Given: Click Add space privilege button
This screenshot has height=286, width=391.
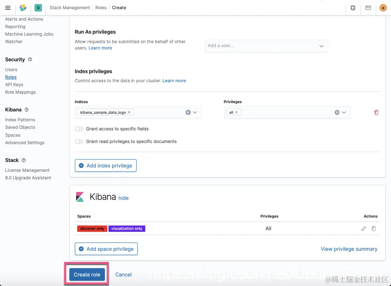Looking at the screenshot, I should click(106, 249).
